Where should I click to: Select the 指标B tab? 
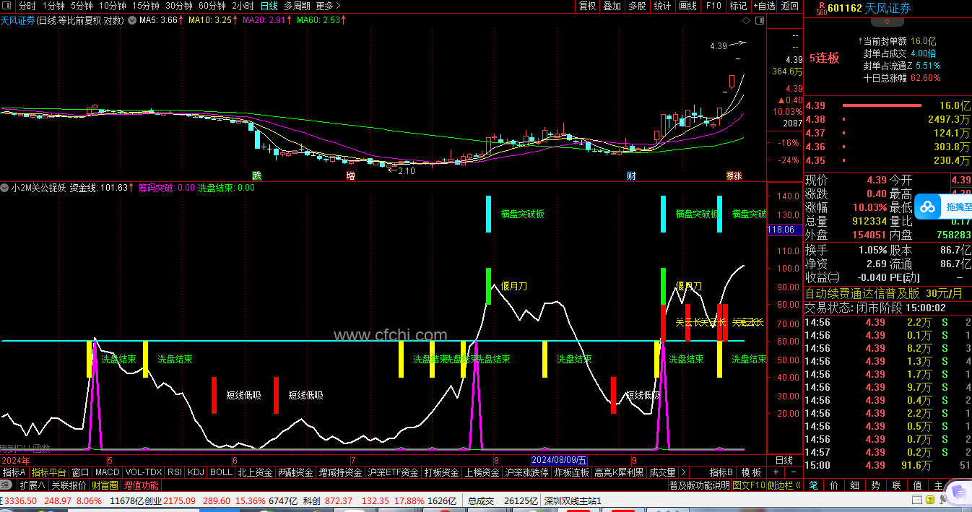[721, 472]
